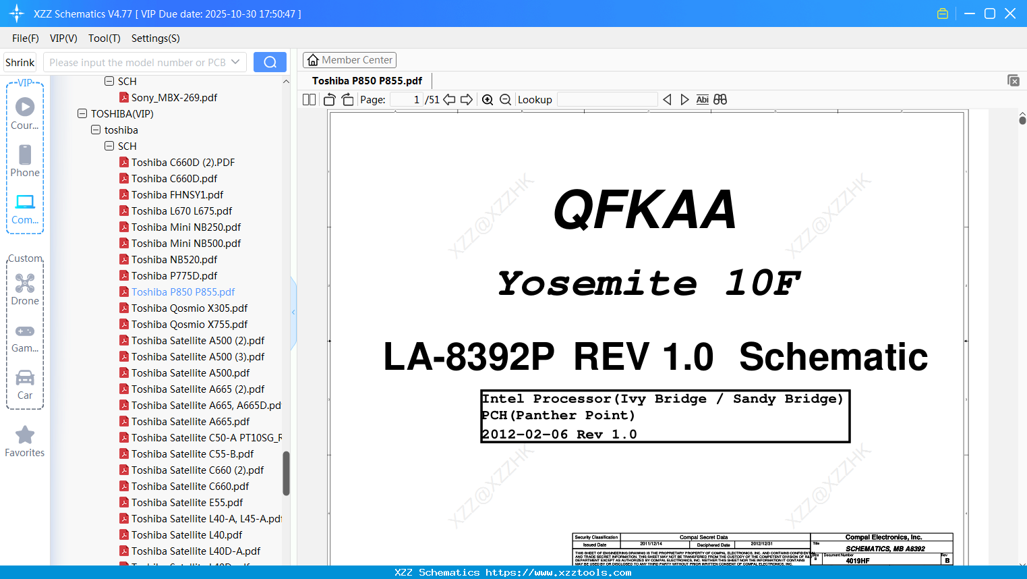This screenshot has height=579, width=1027.
Task: Open Toshiba L670 L675.pdf
Action: (x=181, y=211)
